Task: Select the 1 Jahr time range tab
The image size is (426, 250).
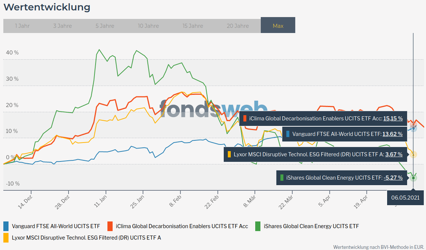Action: (x=22, y=26)
